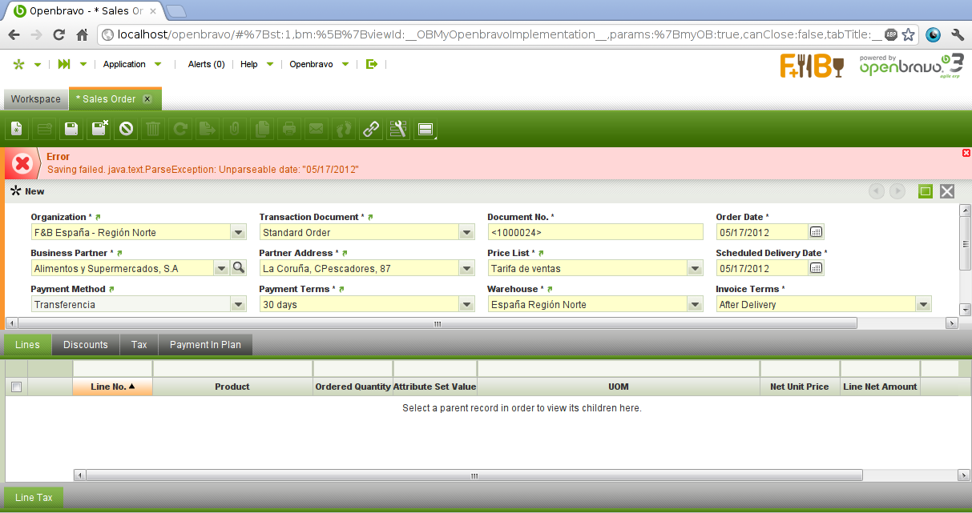Open the linked items chain icon
Viewport: 972px width, 513px height.
[370, 129]
